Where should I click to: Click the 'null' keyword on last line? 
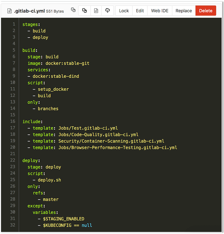click(87, 225)
